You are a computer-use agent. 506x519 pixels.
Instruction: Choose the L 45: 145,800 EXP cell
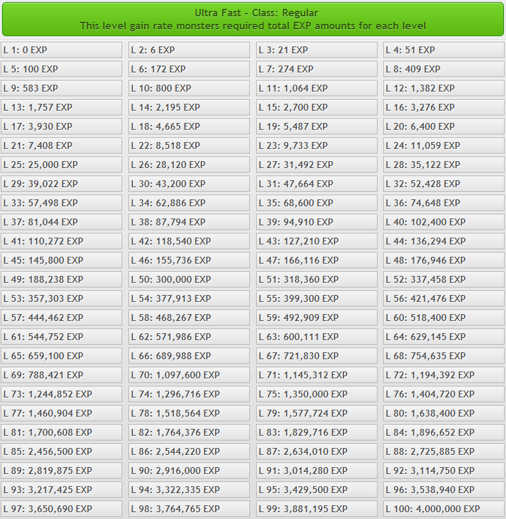pyautogui.click(x=61, y=260)
